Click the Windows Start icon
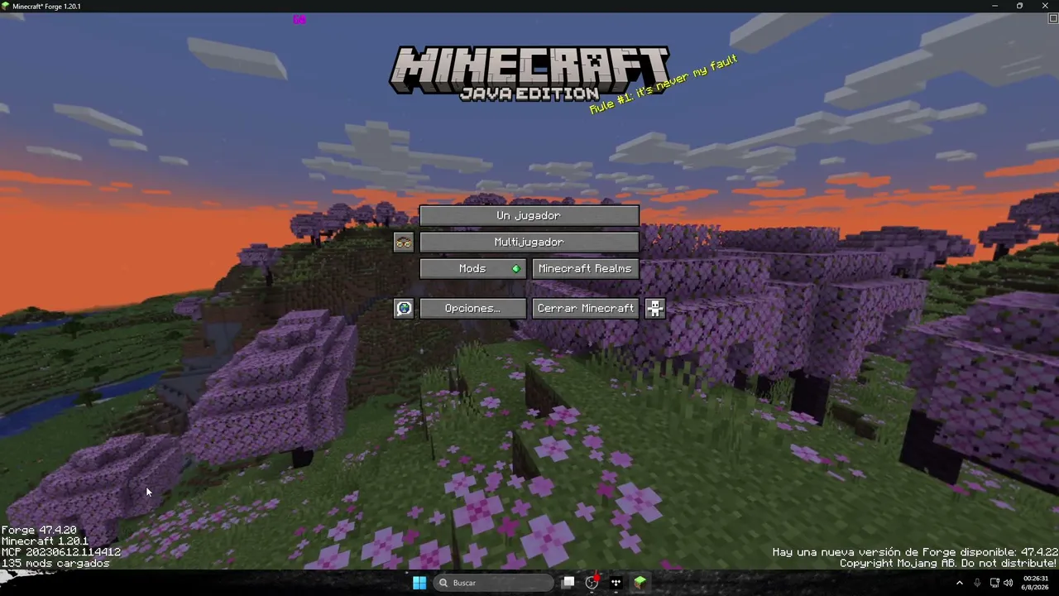Screen dimensions: 1059x596 419,583
